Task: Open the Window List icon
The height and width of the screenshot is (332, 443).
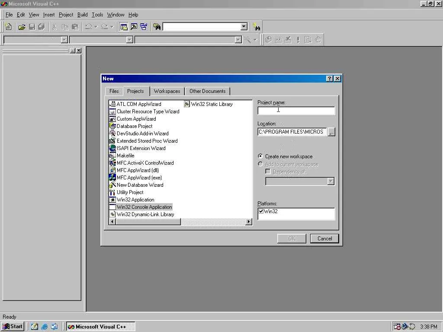Action: (x=144, y=27)
